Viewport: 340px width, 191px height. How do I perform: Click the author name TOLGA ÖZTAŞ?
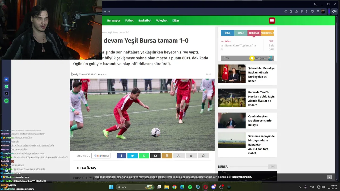coord(86,168)
